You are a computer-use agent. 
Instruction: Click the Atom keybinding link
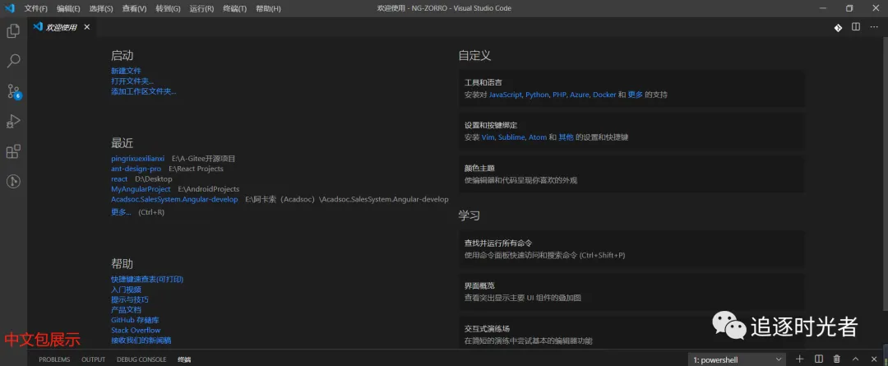[538, 137]
